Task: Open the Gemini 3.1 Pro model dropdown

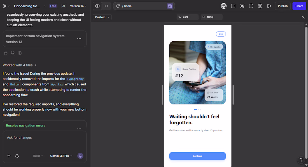Action: (61, 156)
